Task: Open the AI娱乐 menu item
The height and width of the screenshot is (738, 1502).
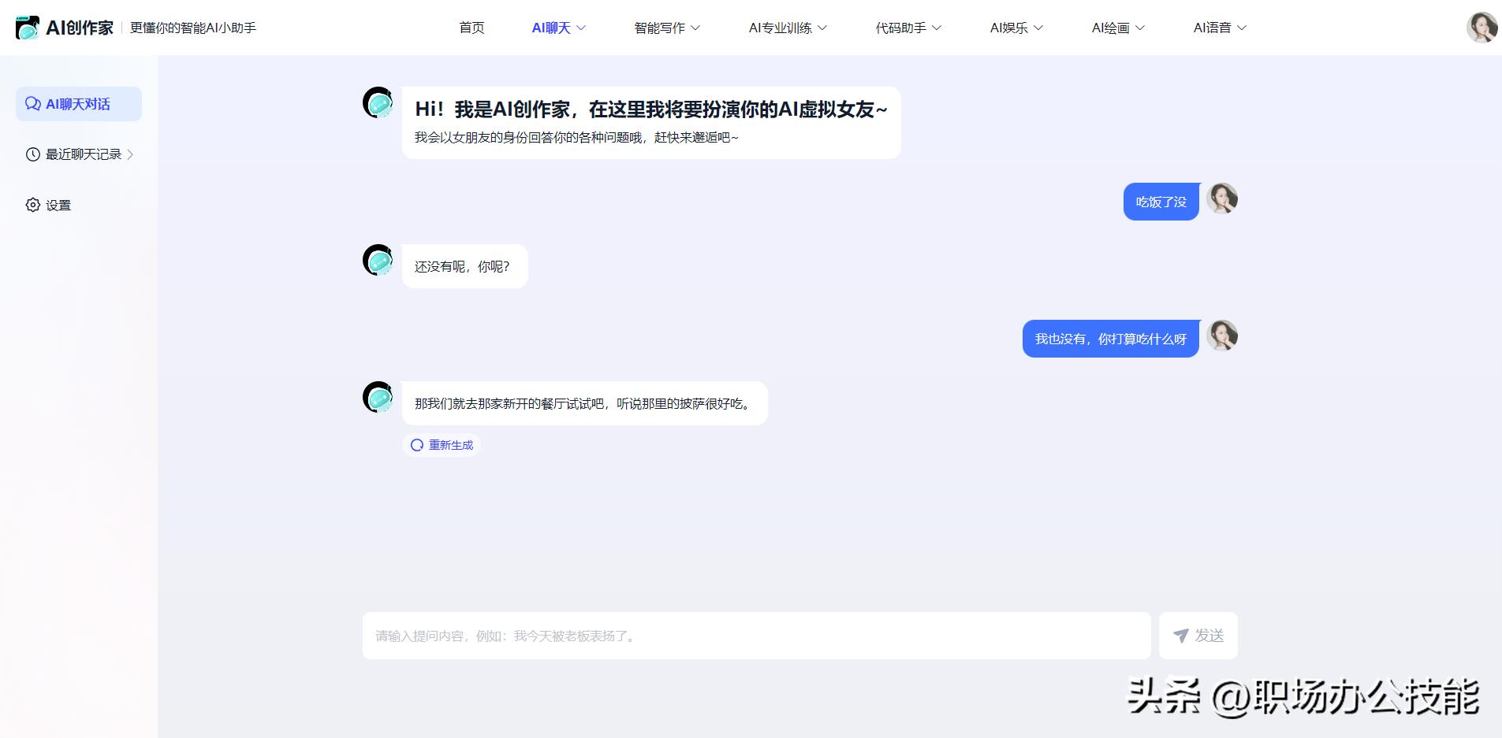Action: pos(1016,28)
